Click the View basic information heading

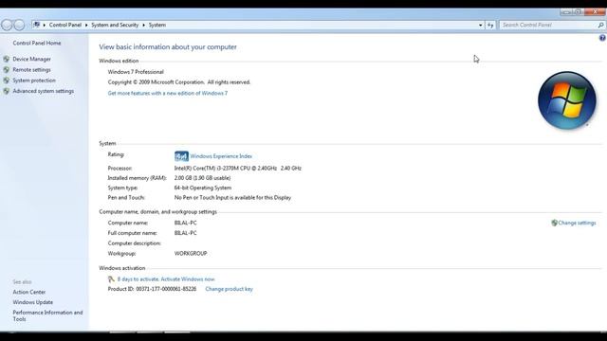[x=168, y=46]
